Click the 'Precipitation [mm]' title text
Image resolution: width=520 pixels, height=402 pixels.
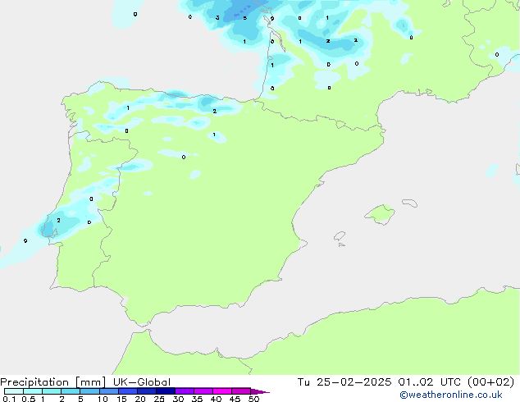[x=52, y=382]
